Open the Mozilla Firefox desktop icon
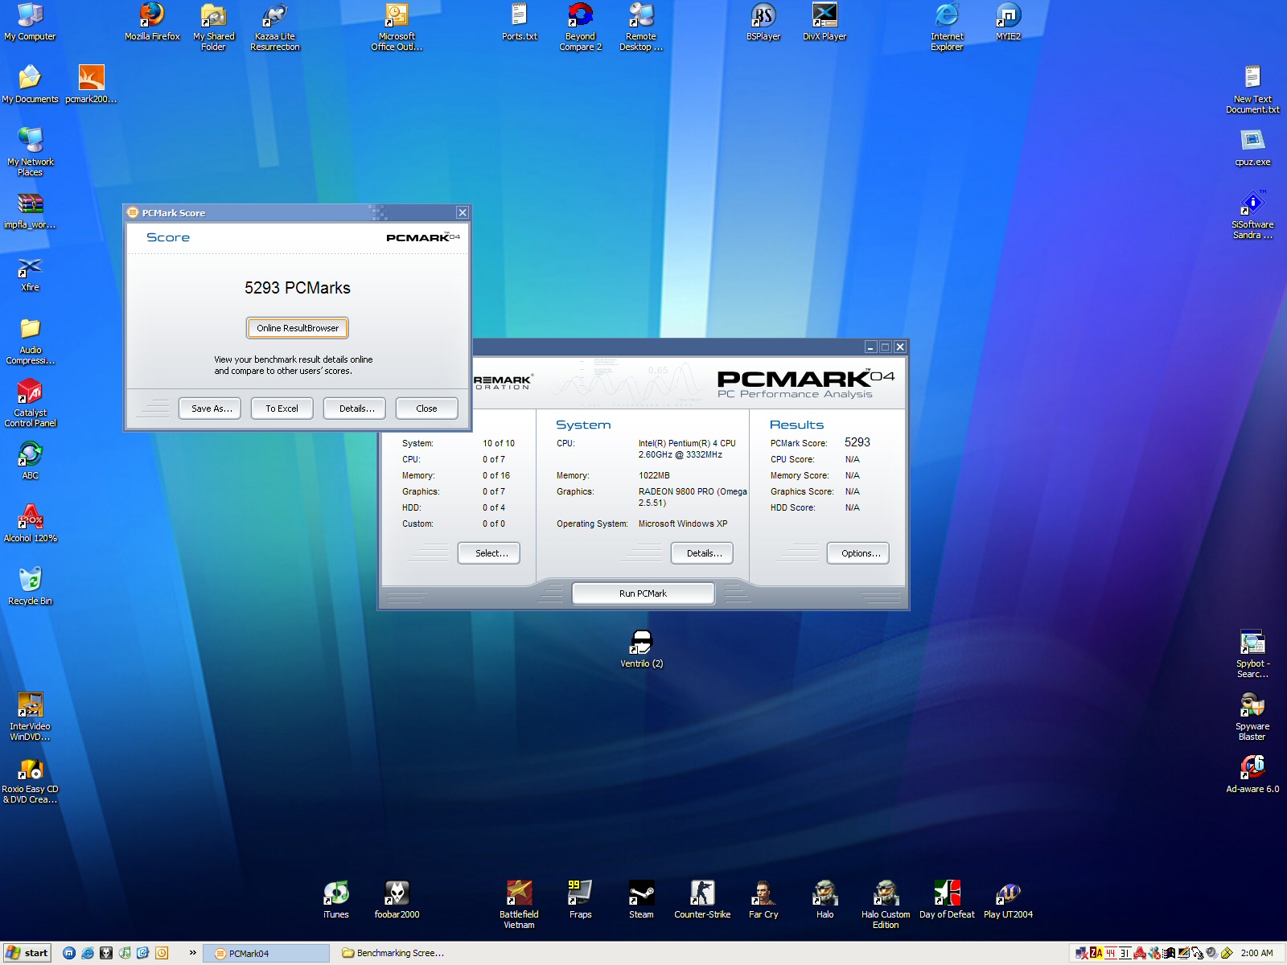Image resolution: width=1287 pixels, height=965 pixels. point(152,22)
